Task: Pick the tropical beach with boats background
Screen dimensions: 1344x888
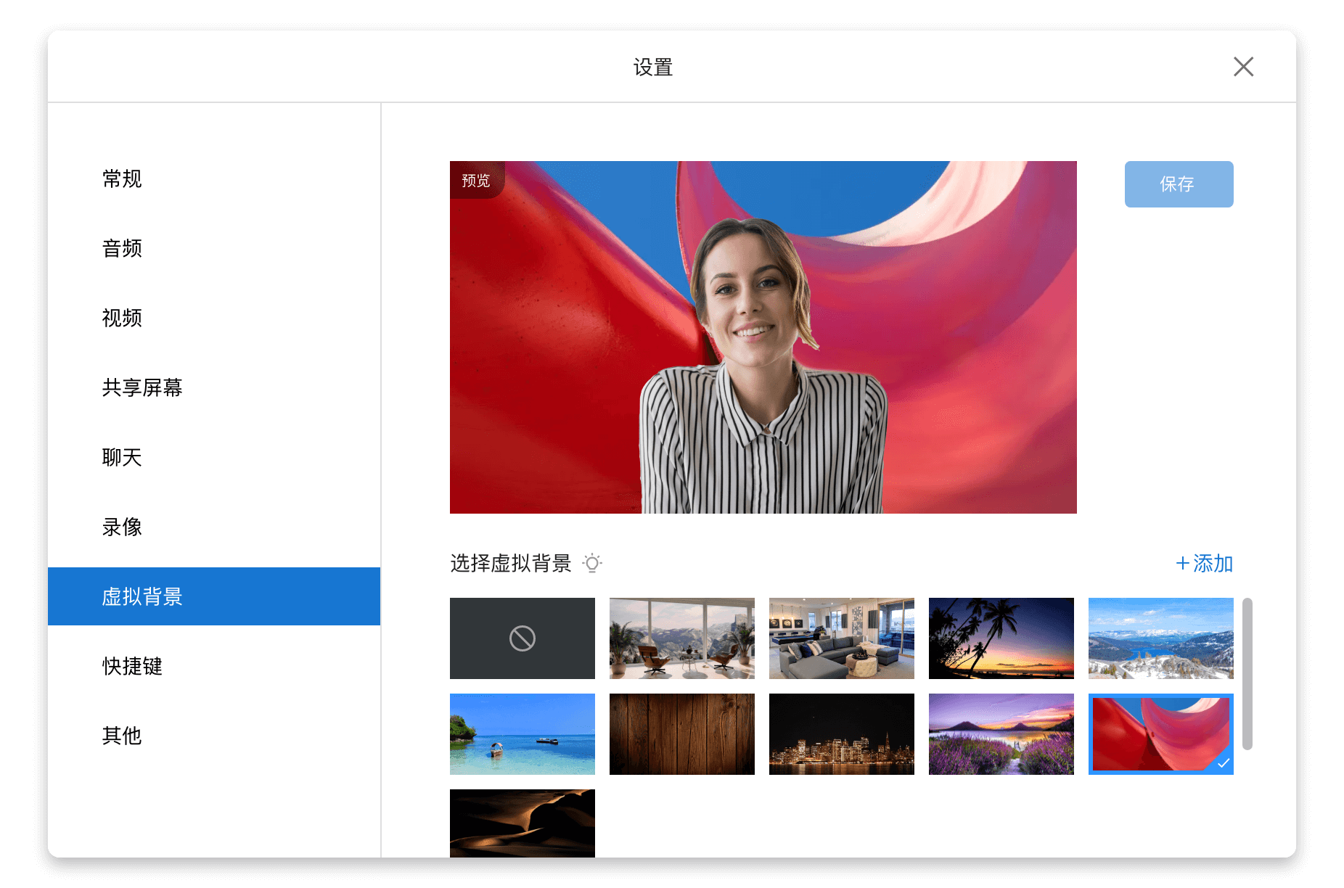Action: pyautogui.click(x=522, y=734)
